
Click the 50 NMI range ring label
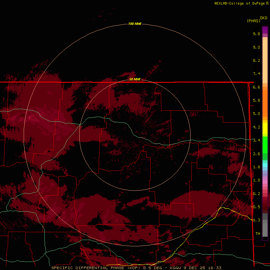tap(135, 79)
